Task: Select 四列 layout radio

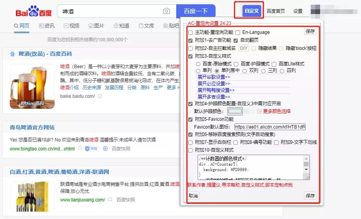Action: pyautogui.click(x=282, y=71)
